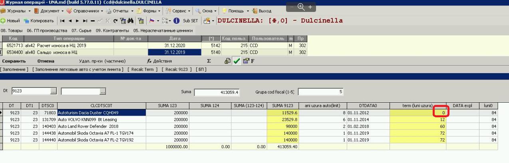Screen dimensions: 509x163
Task: Open the 06. ГП производства shortcut
Action: (x=47, y=31)
